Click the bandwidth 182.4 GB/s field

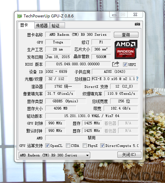pos(121,108)
